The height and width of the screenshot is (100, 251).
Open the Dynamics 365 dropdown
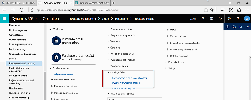[25, 19]
